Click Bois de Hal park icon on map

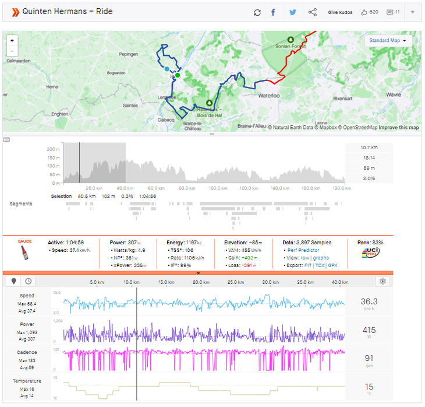[x=209, y=103]
